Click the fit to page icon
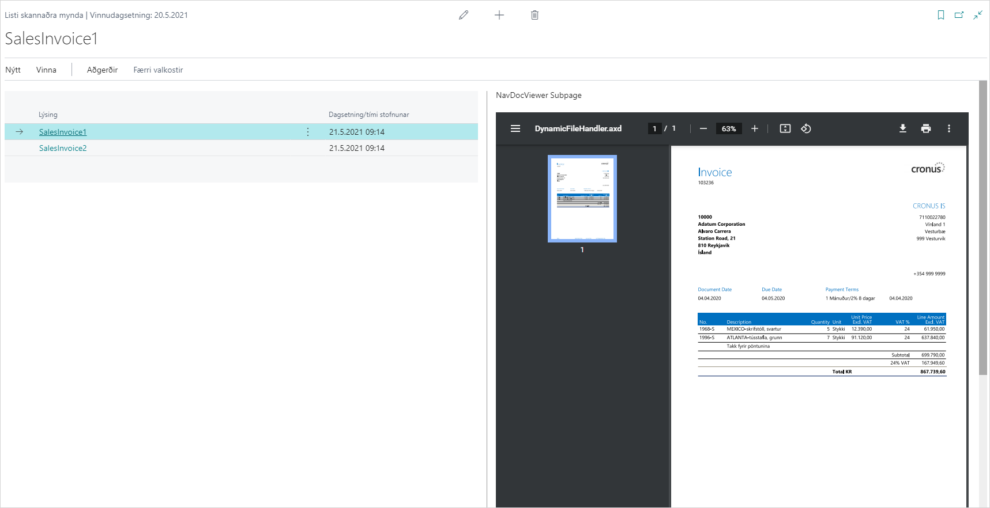 (785, 128)
